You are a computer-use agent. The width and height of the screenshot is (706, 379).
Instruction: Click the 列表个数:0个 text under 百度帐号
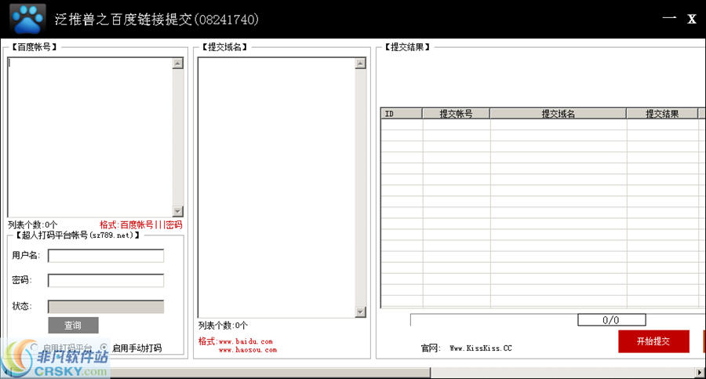pyautogui.click(x=32, y=224)
